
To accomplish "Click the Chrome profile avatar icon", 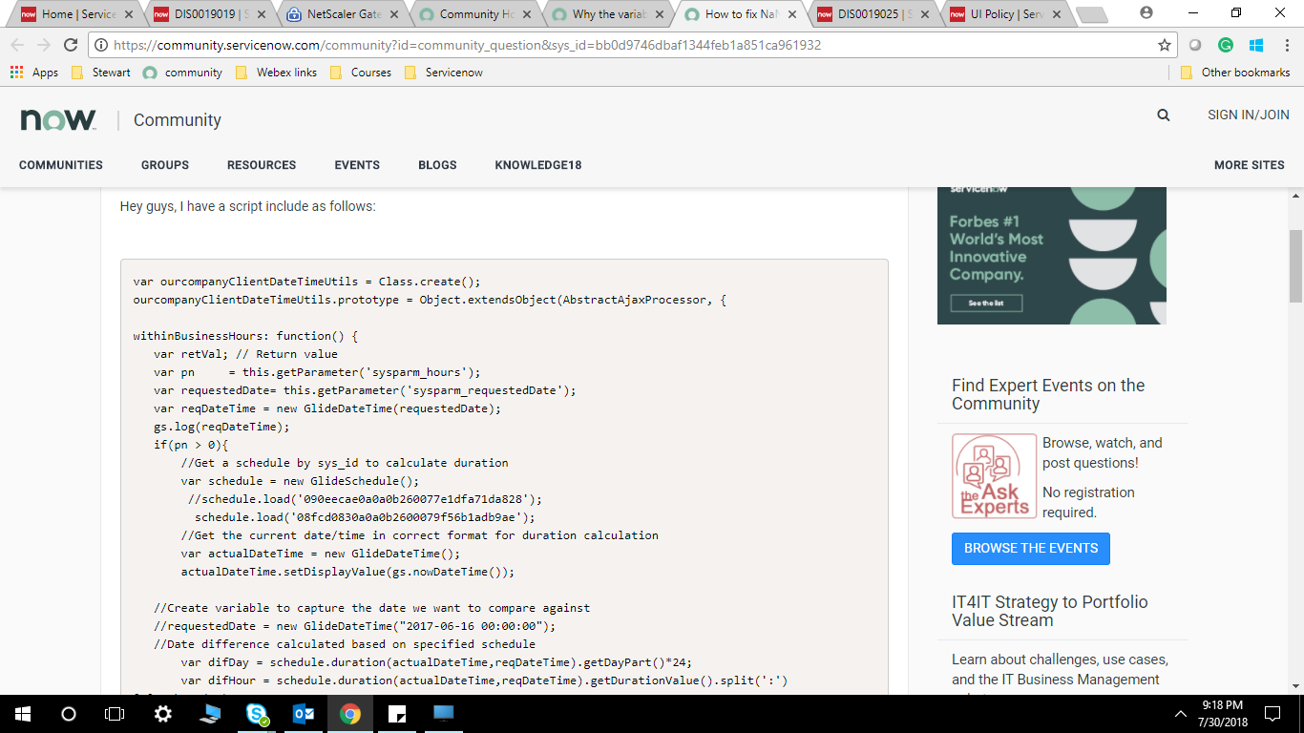I will tap(1146, 13).
